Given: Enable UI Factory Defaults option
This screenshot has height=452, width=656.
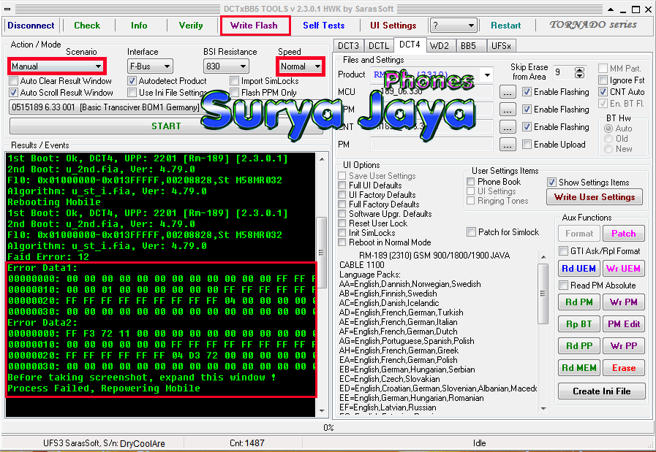Looking at the screenshot, I should point(342,195).
